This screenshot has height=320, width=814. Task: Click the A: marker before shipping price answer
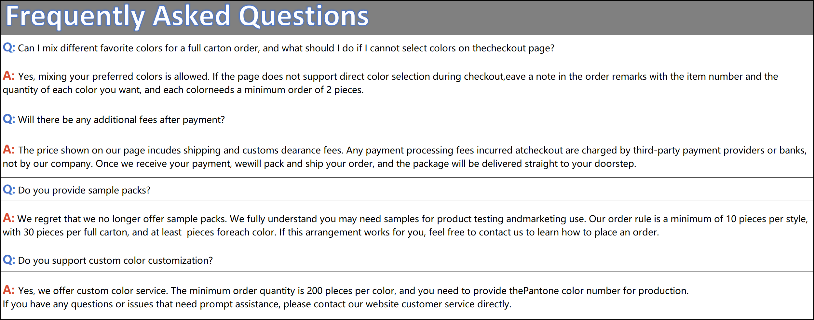(9, 150)
